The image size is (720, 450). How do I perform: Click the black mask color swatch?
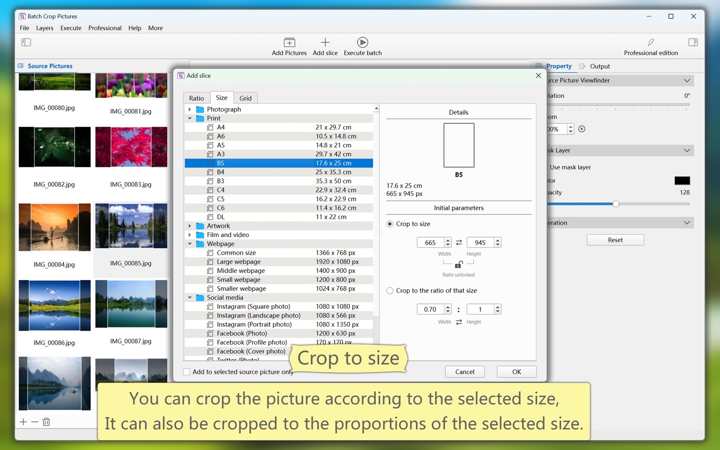pos(682,180)
